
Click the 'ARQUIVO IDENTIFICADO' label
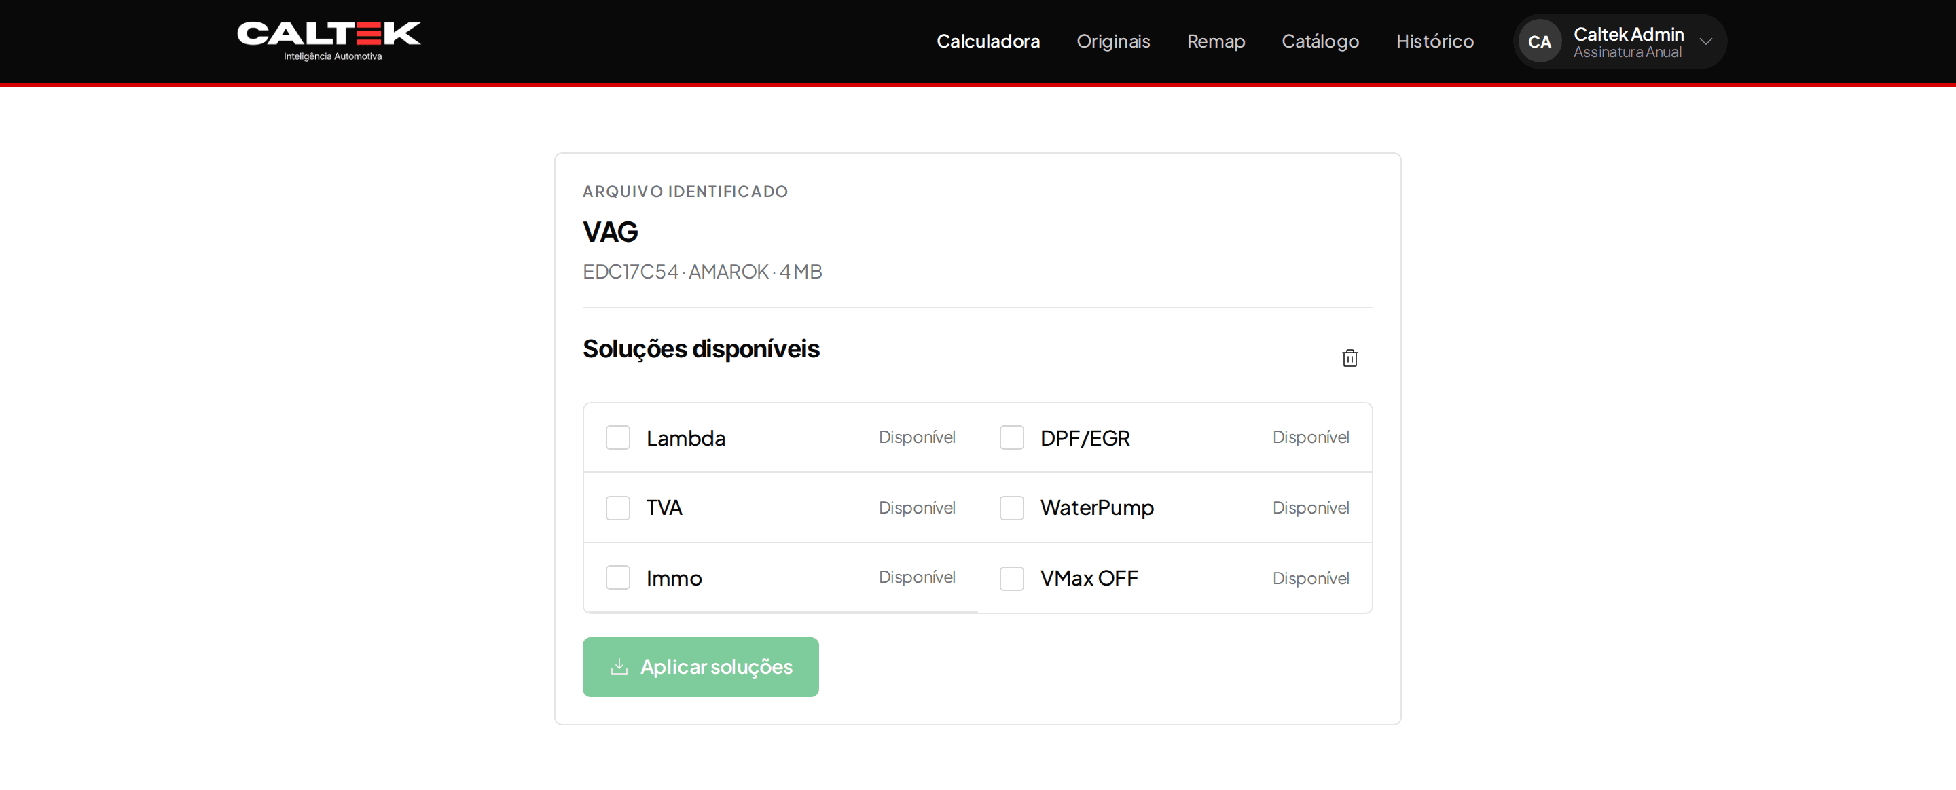pyautogui.click(x=685, y=192)
